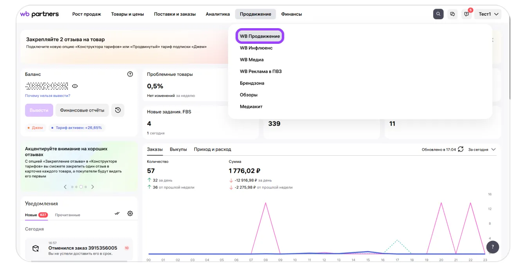526x266 pixels.
Task: Toggle balance visibility eye icon
Action: pos(75,86)
